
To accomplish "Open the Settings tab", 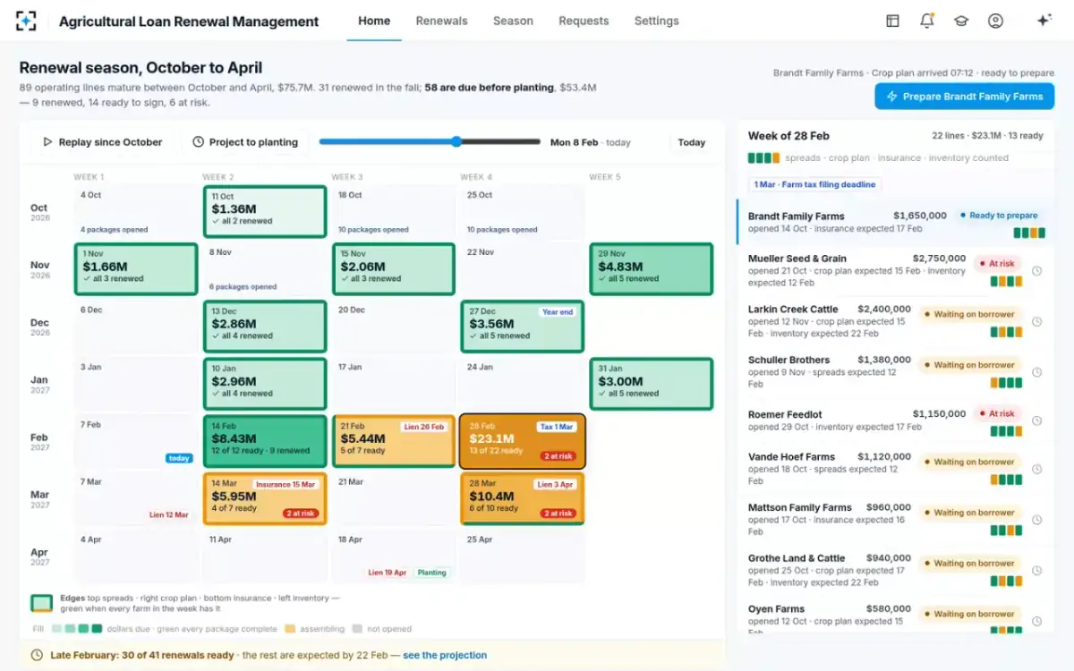I will (x=657, y=21).
